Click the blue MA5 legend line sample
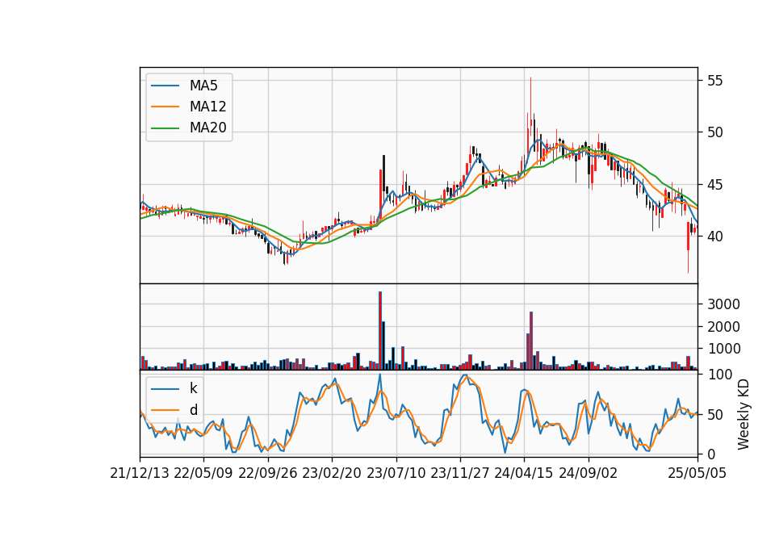 tap(165, 86)
